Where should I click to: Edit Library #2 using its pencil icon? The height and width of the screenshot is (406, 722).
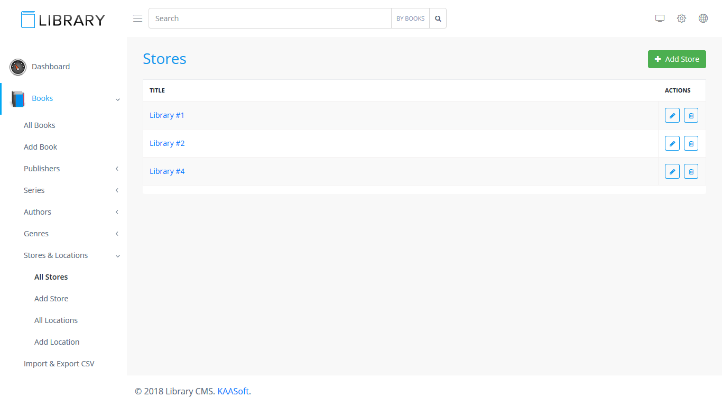pyautogui.click(x=672, y=143)
